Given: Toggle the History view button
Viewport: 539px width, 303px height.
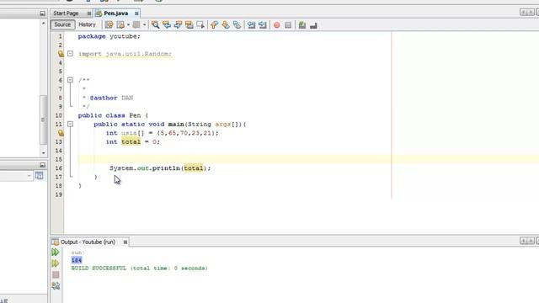Looking at the screenshot, I should (x=87, y=24).
